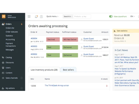Open How To Speed Up Mobile article
The width and height of the screenshot is (139, 104).
coord(125,71)
